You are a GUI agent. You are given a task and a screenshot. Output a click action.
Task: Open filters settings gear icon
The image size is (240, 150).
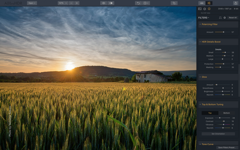(x=225, y=18)
